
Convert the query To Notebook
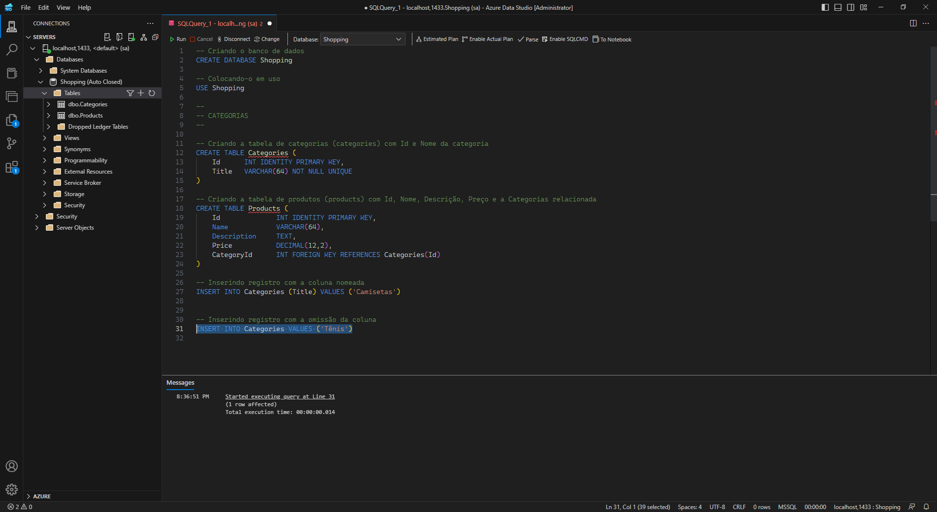pos(612,39)
